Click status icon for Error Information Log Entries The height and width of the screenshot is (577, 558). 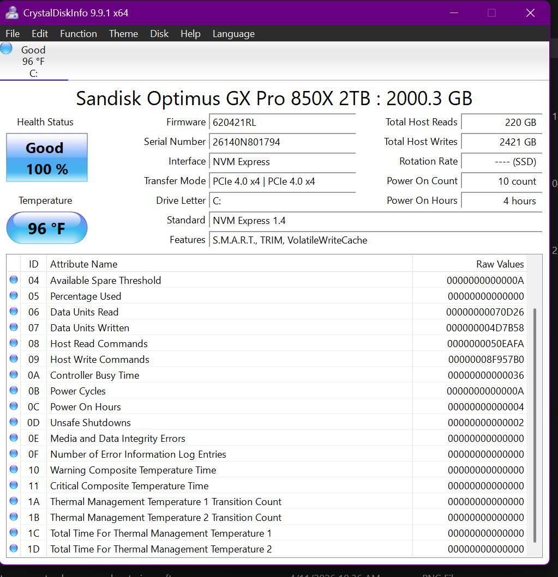click(14, 454)
